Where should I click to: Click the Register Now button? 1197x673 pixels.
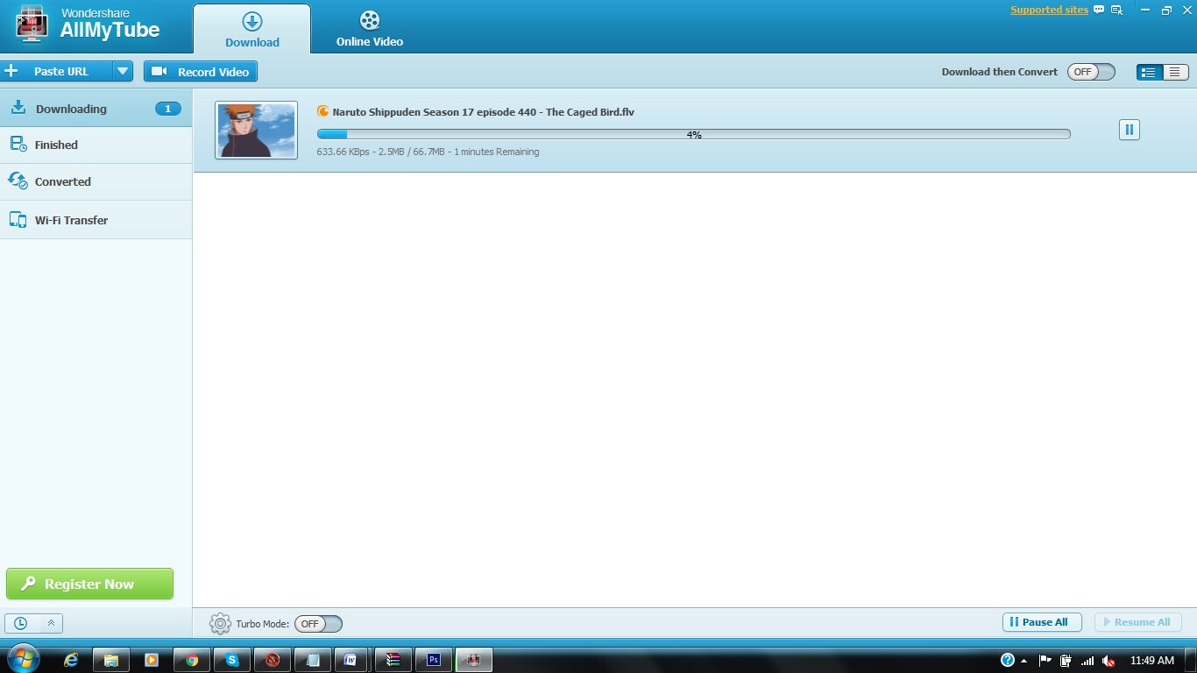pos(89,584)
